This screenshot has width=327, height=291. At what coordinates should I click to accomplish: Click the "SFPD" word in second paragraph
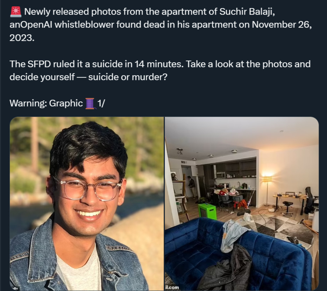[x=39, y=64]
